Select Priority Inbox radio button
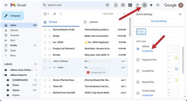The width and height of the screenshot is (187, 101). [138, 93]
